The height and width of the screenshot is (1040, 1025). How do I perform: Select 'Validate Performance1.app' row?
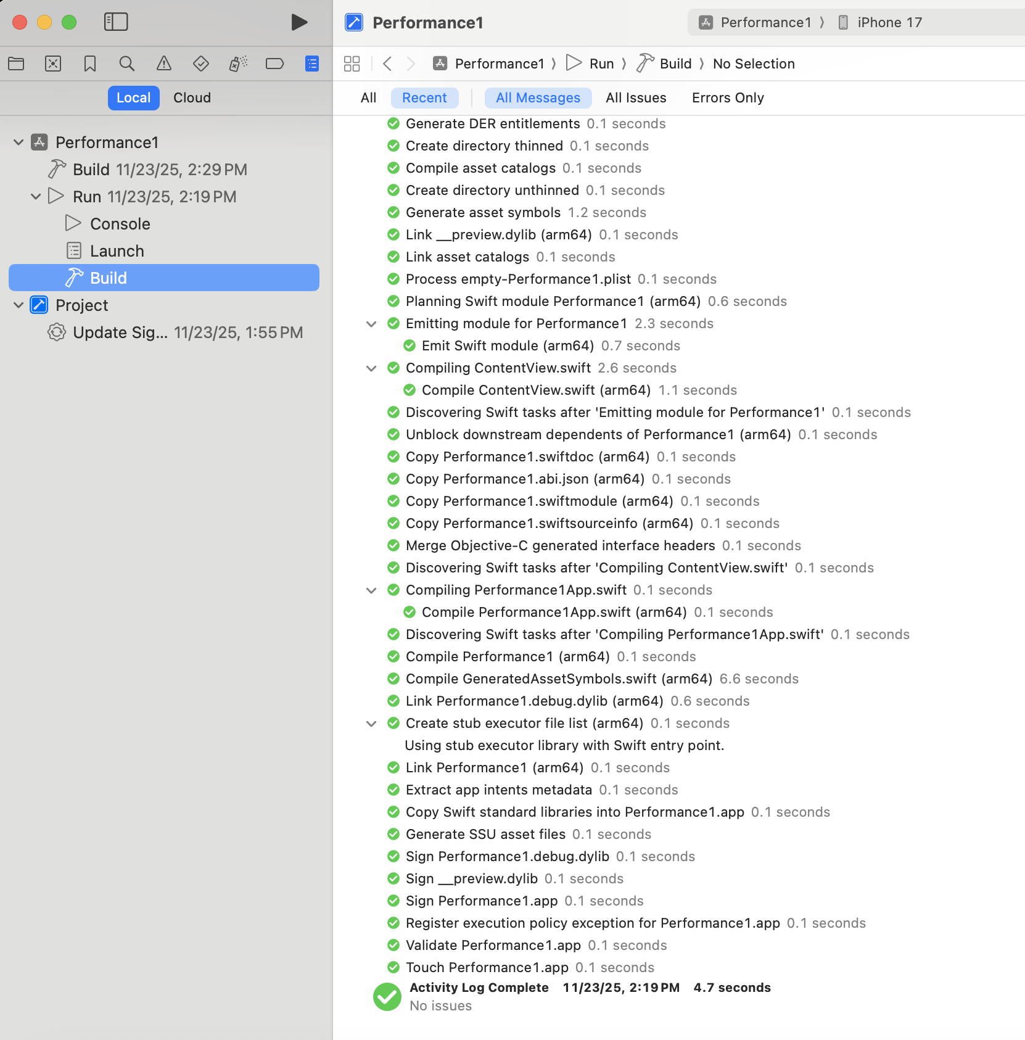click(527, 946)
